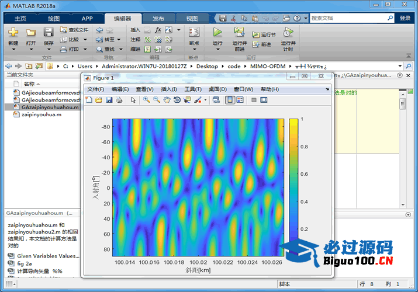
Task: Toggle the insert legend button
Action: coord(240,100)
